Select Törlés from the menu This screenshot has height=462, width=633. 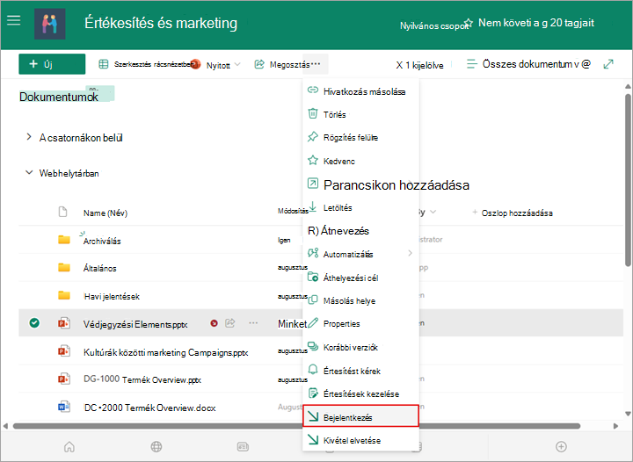point(360,114)
